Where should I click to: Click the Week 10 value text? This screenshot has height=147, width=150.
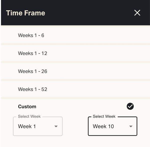coord(103,126)
